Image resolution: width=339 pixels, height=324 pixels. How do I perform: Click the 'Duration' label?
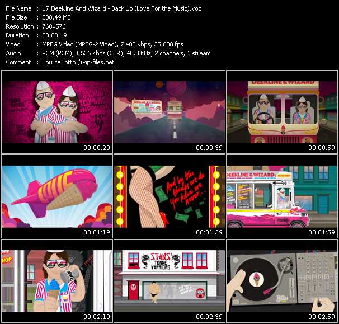[x=17, y=35]
